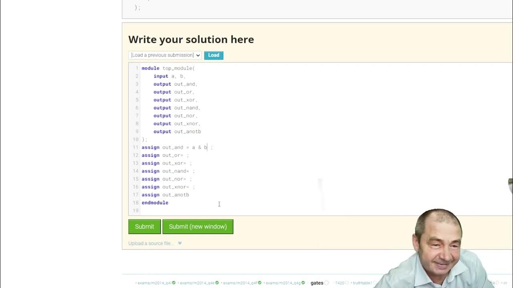Image resolution: width=513 pixels, height=288 pixels.
Task: Open the Load a previous submission dropdown
Action: (165, 55)
